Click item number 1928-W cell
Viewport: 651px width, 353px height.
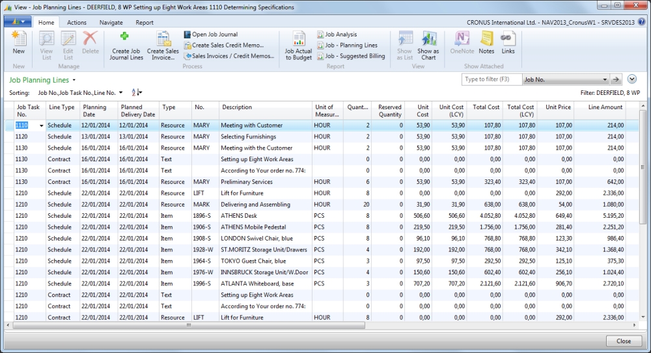coord(205,250)
